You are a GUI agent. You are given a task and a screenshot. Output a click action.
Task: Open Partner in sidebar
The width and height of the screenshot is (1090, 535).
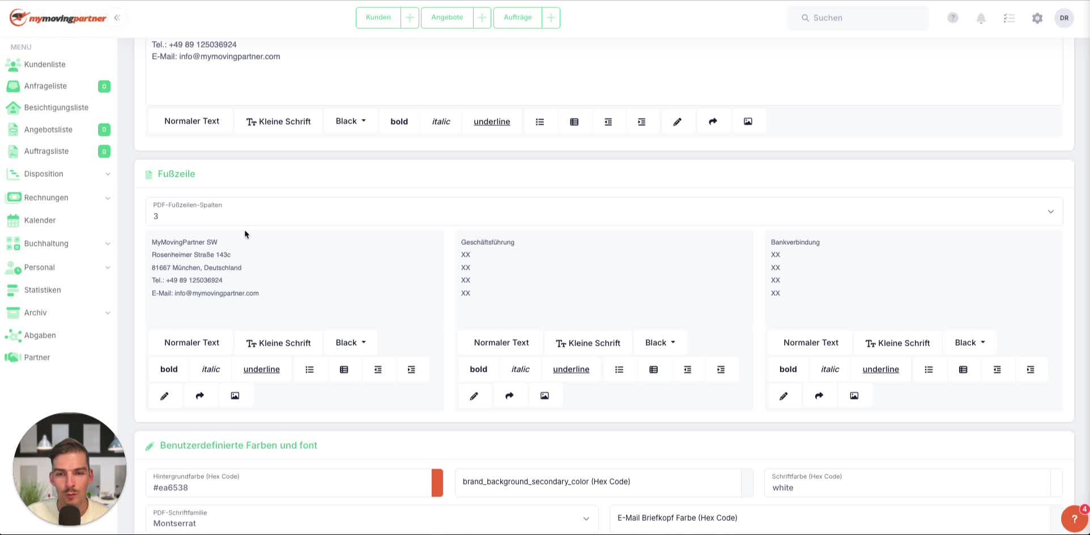(37, 358)
